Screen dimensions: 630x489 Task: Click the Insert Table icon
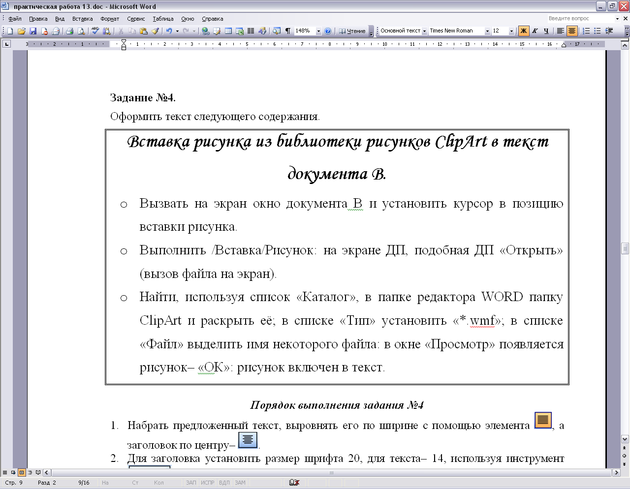(x=228, y=31)
